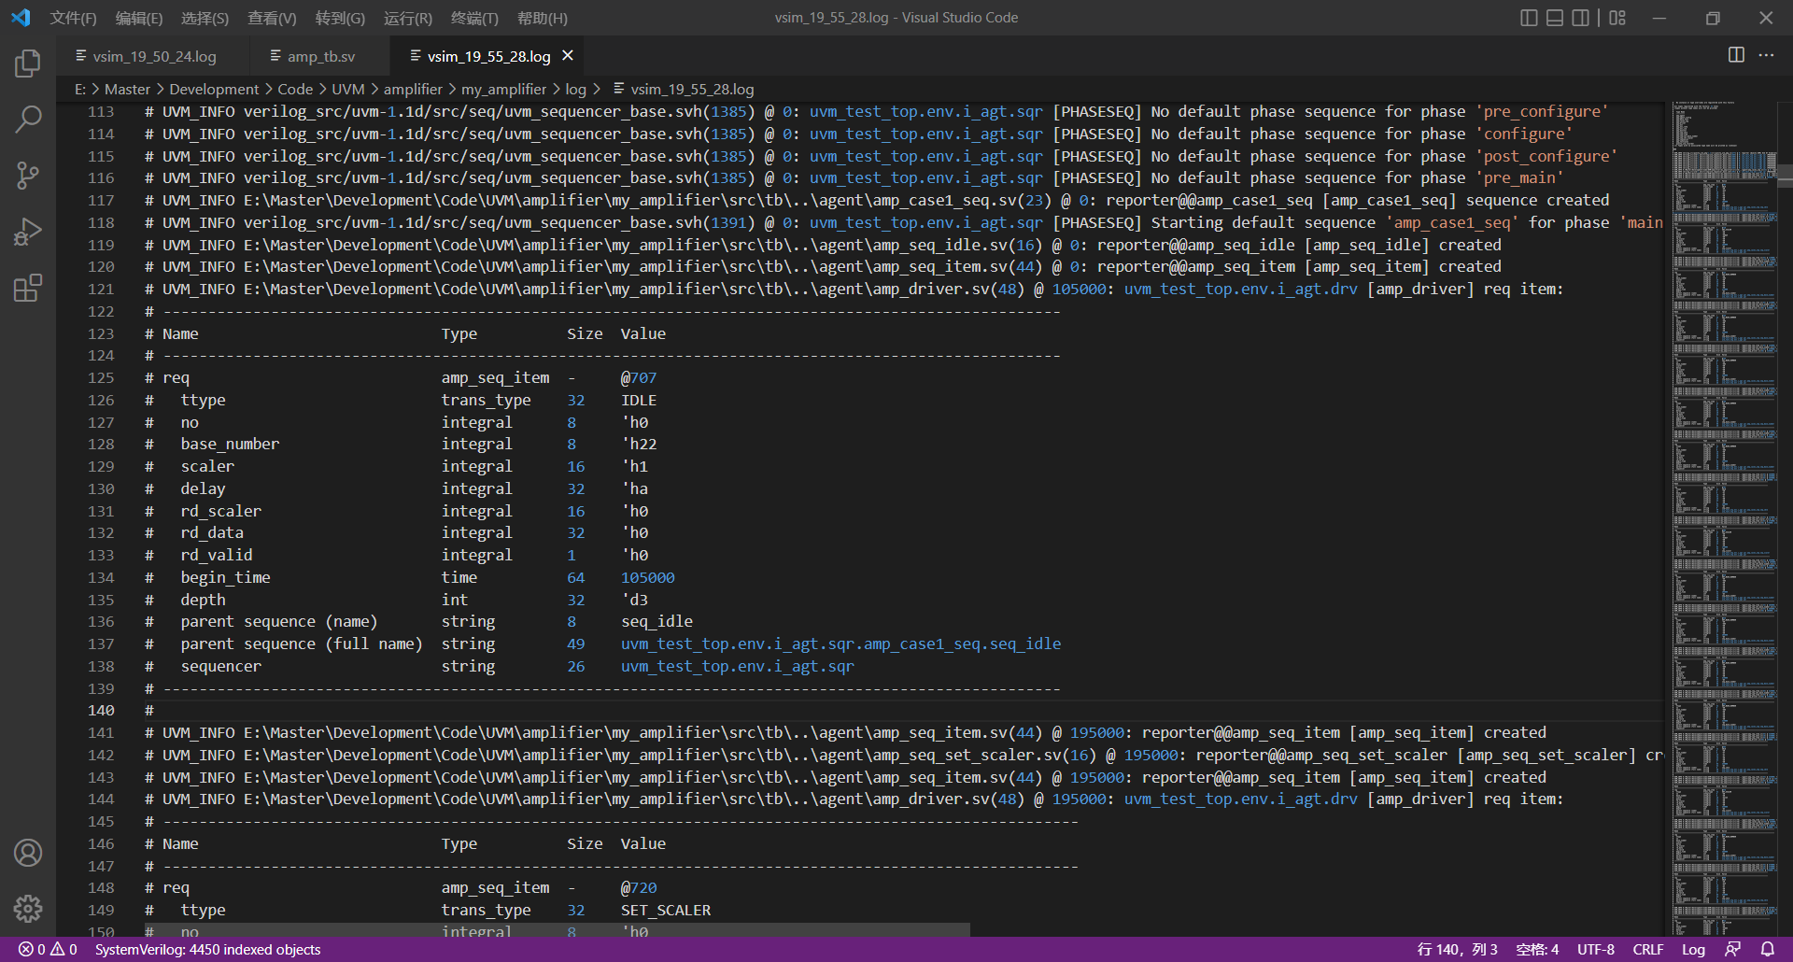Click SystemVerilog indexed objects status entry
The height and width of the screenshot is (962, 1793).
point(207,949)
